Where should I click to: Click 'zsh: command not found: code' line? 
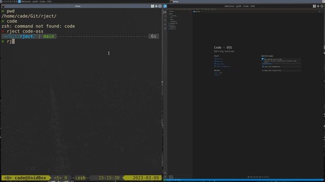[x=38, y=26]
